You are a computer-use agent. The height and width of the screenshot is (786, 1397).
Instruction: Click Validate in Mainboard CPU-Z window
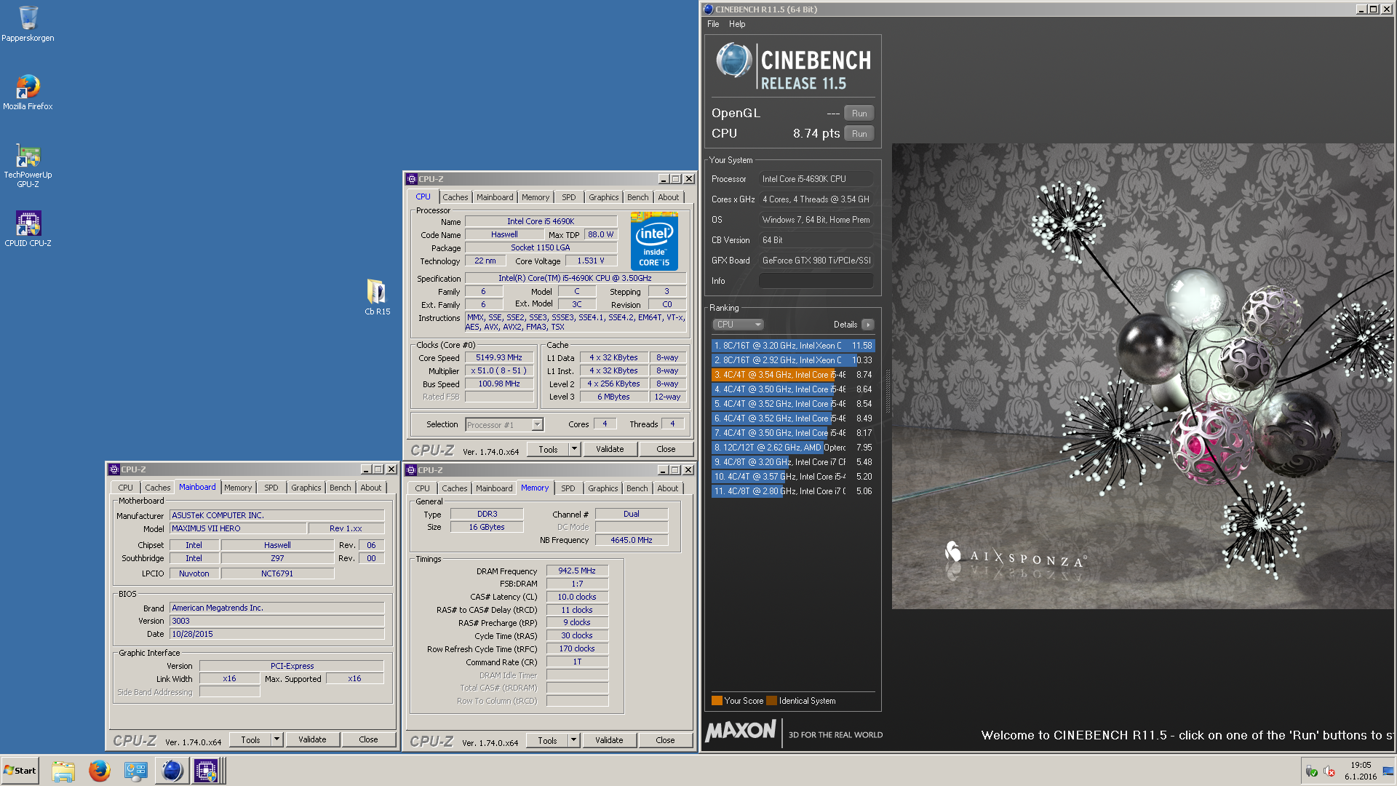(312, 740)
